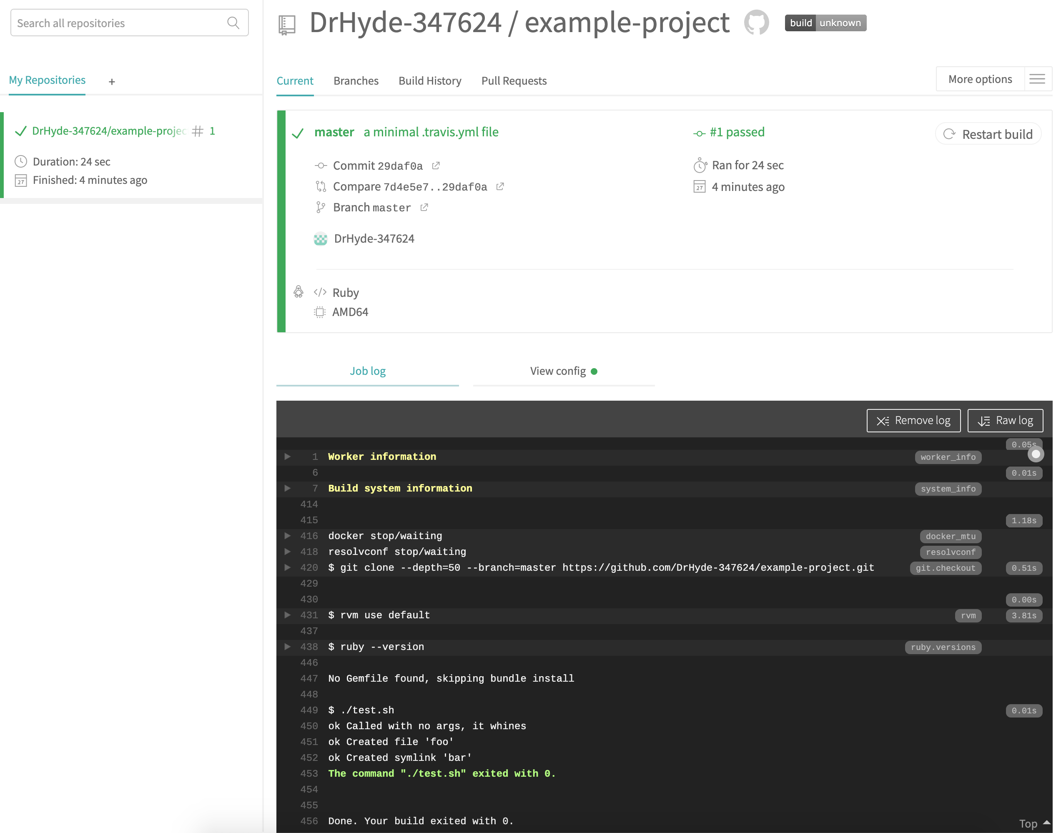Expand the Build system information fold
This screenshot has height=833, width=1056.
pos(288,488)
